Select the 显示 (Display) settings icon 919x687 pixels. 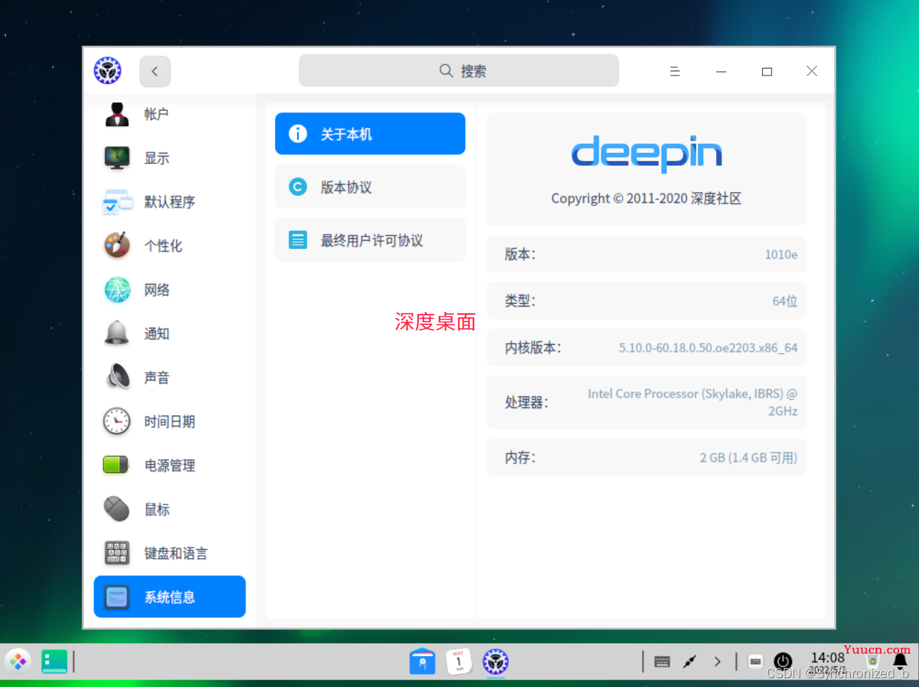pos(117,158)
